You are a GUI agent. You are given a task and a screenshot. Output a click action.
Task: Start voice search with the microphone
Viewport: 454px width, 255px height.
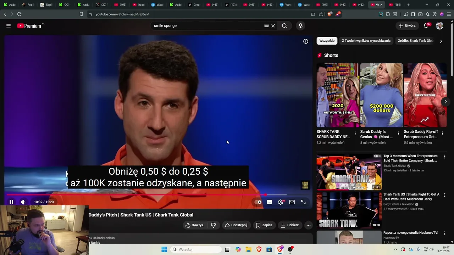[300, 25]
